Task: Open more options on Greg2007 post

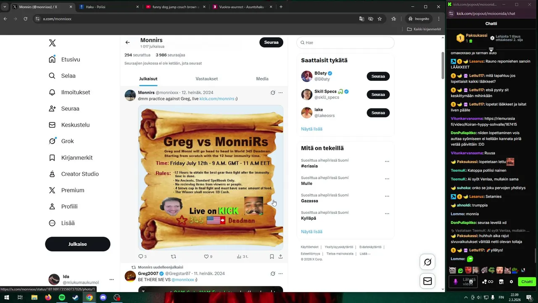Action: click(x=281, y=274)
